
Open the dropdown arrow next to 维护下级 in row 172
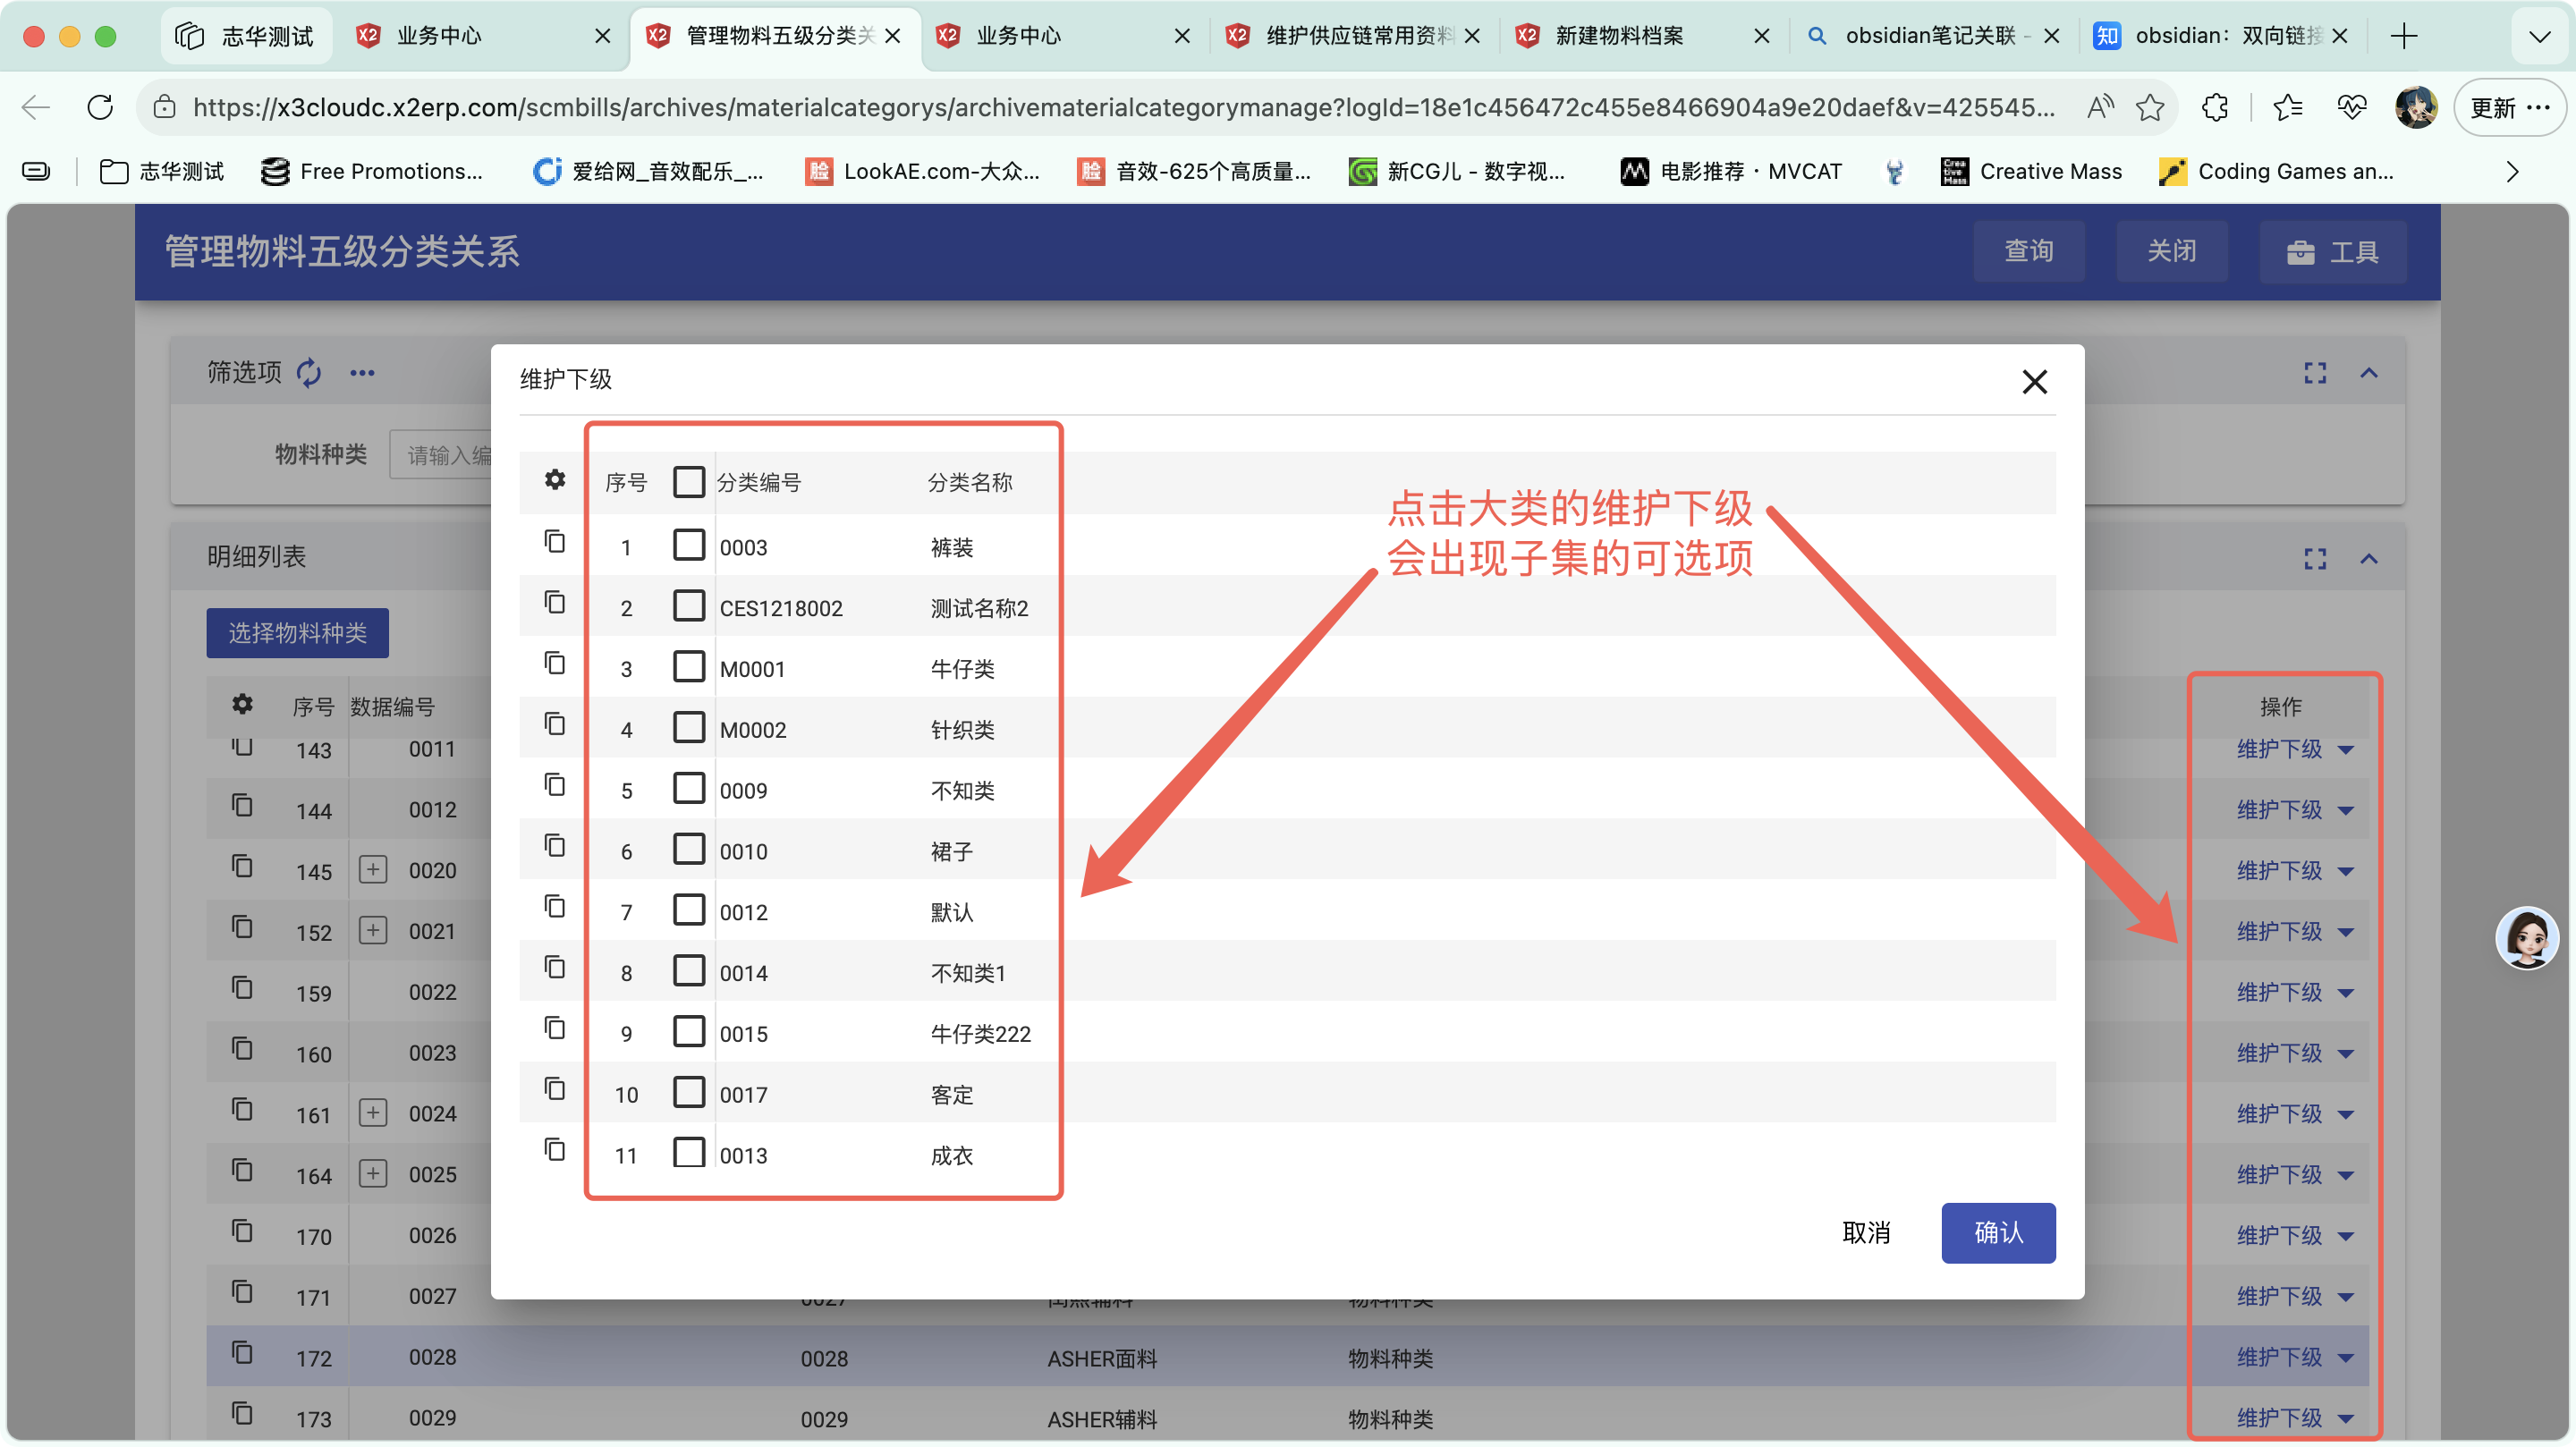click(x=2346, y=1358)
